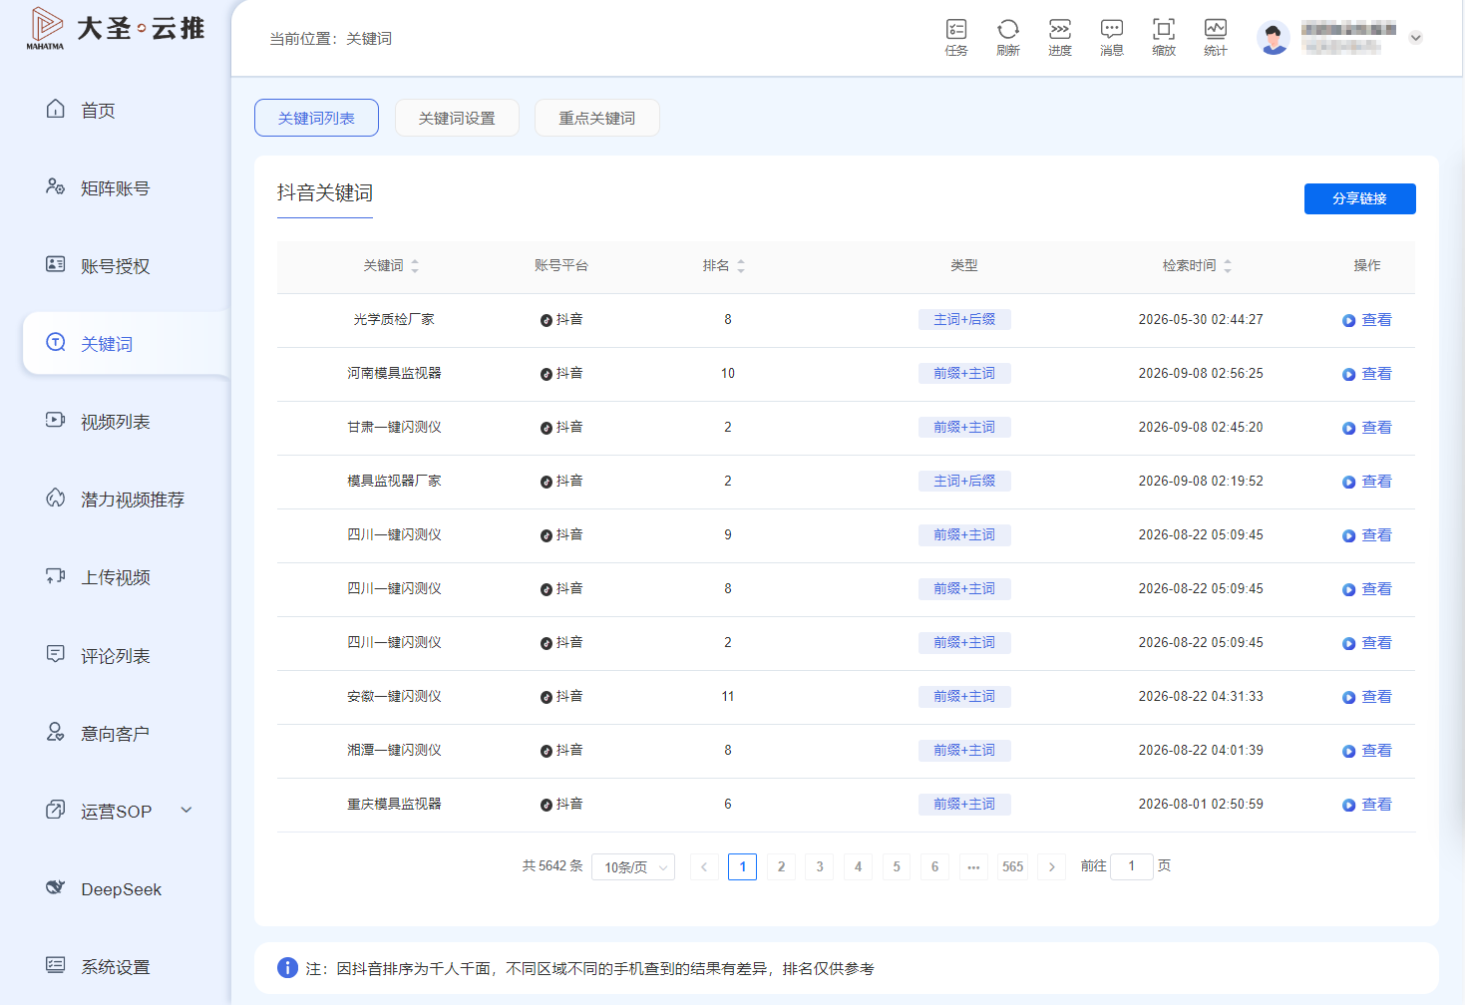Go to page 2 of results

click(781, 866)
